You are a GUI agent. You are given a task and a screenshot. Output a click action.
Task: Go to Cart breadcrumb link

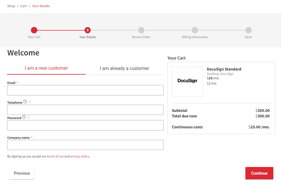click(x=24, y=6)
